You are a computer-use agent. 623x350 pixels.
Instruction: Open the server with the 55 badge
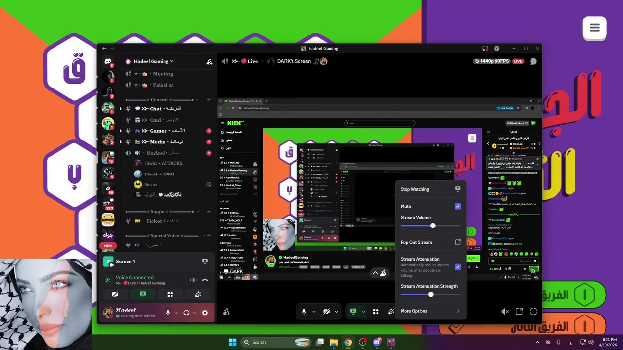coord(108,189)
